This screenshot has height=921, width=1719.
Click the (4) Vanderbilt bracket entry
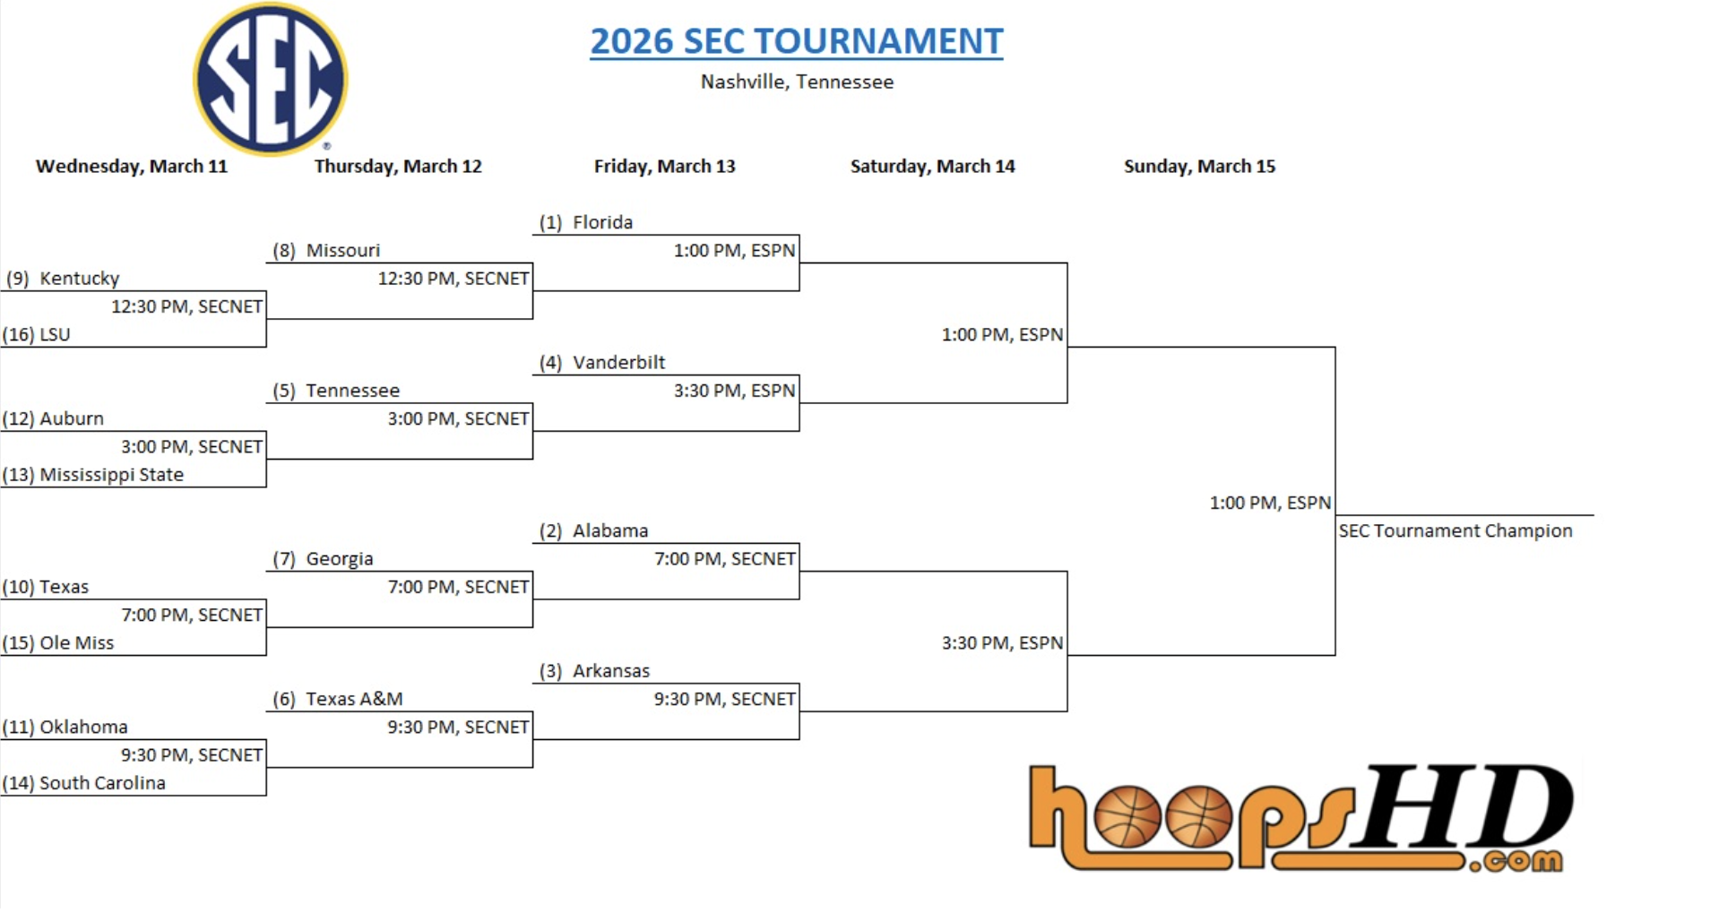point(602,362)
